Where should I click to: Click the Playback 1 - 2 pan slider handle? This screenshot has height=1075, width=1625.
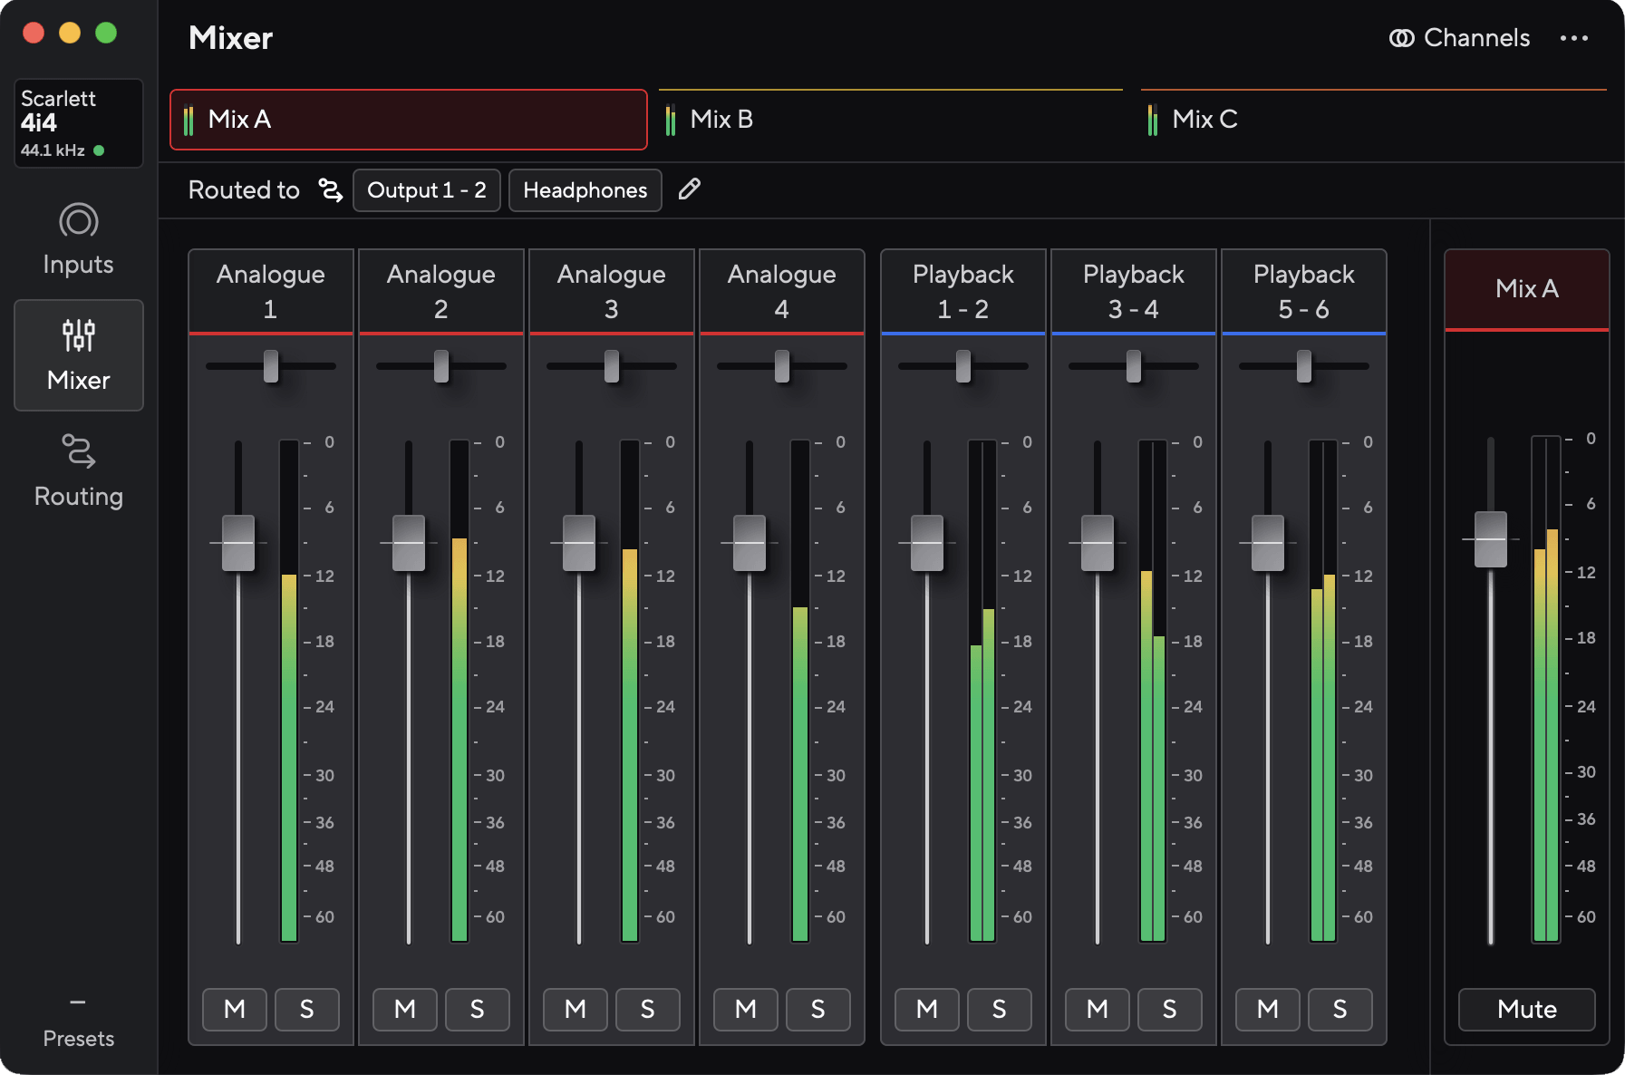tap(963, 366)
